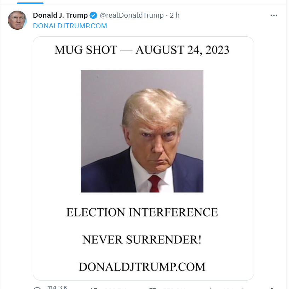Click the retweet icon below the tweet

[94, 288]
